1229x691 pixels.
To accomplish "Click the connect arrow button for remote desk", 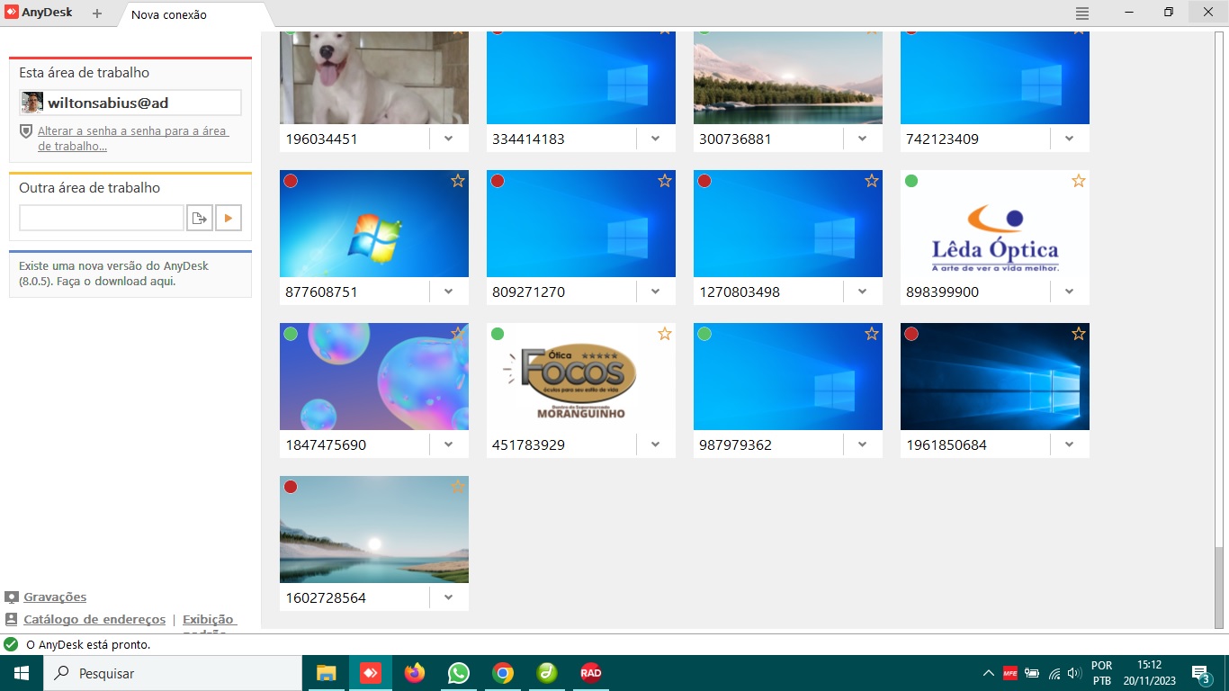I will point(229,218).
